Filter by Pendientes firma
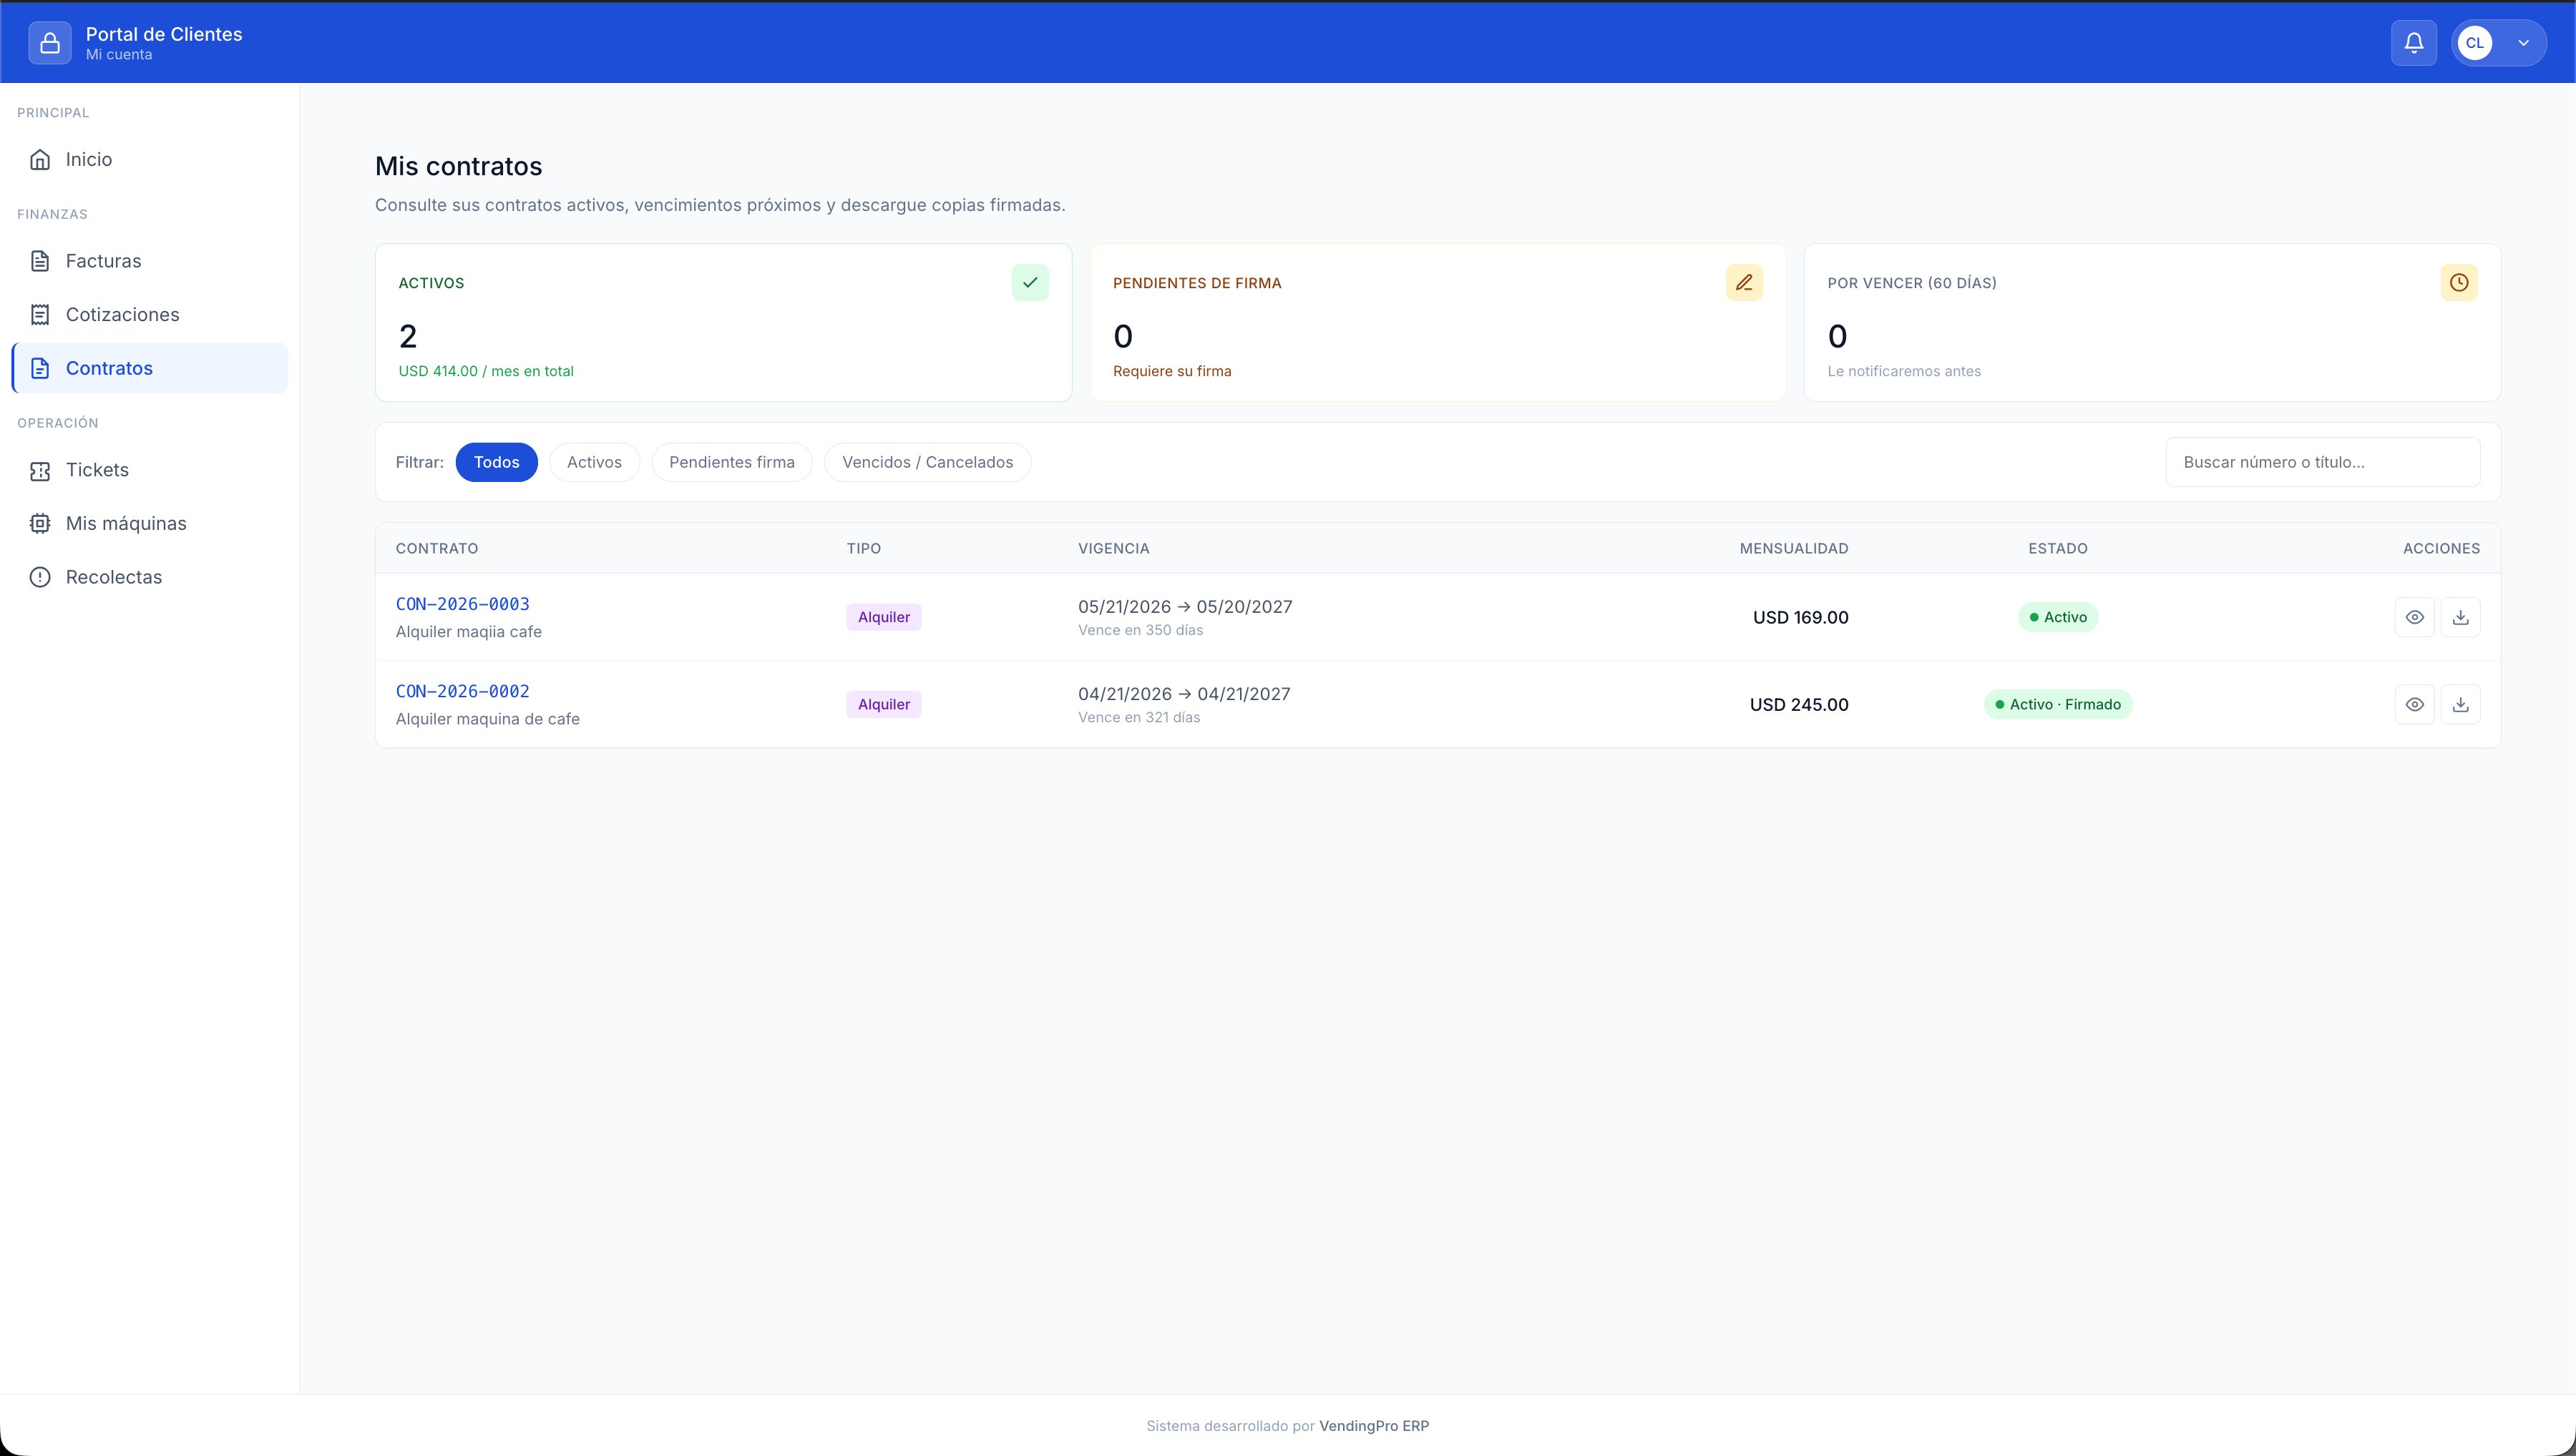Image resolution: width=2576 pixels, height=1456 pixels. pyautogui.click(x=731, y=462)
